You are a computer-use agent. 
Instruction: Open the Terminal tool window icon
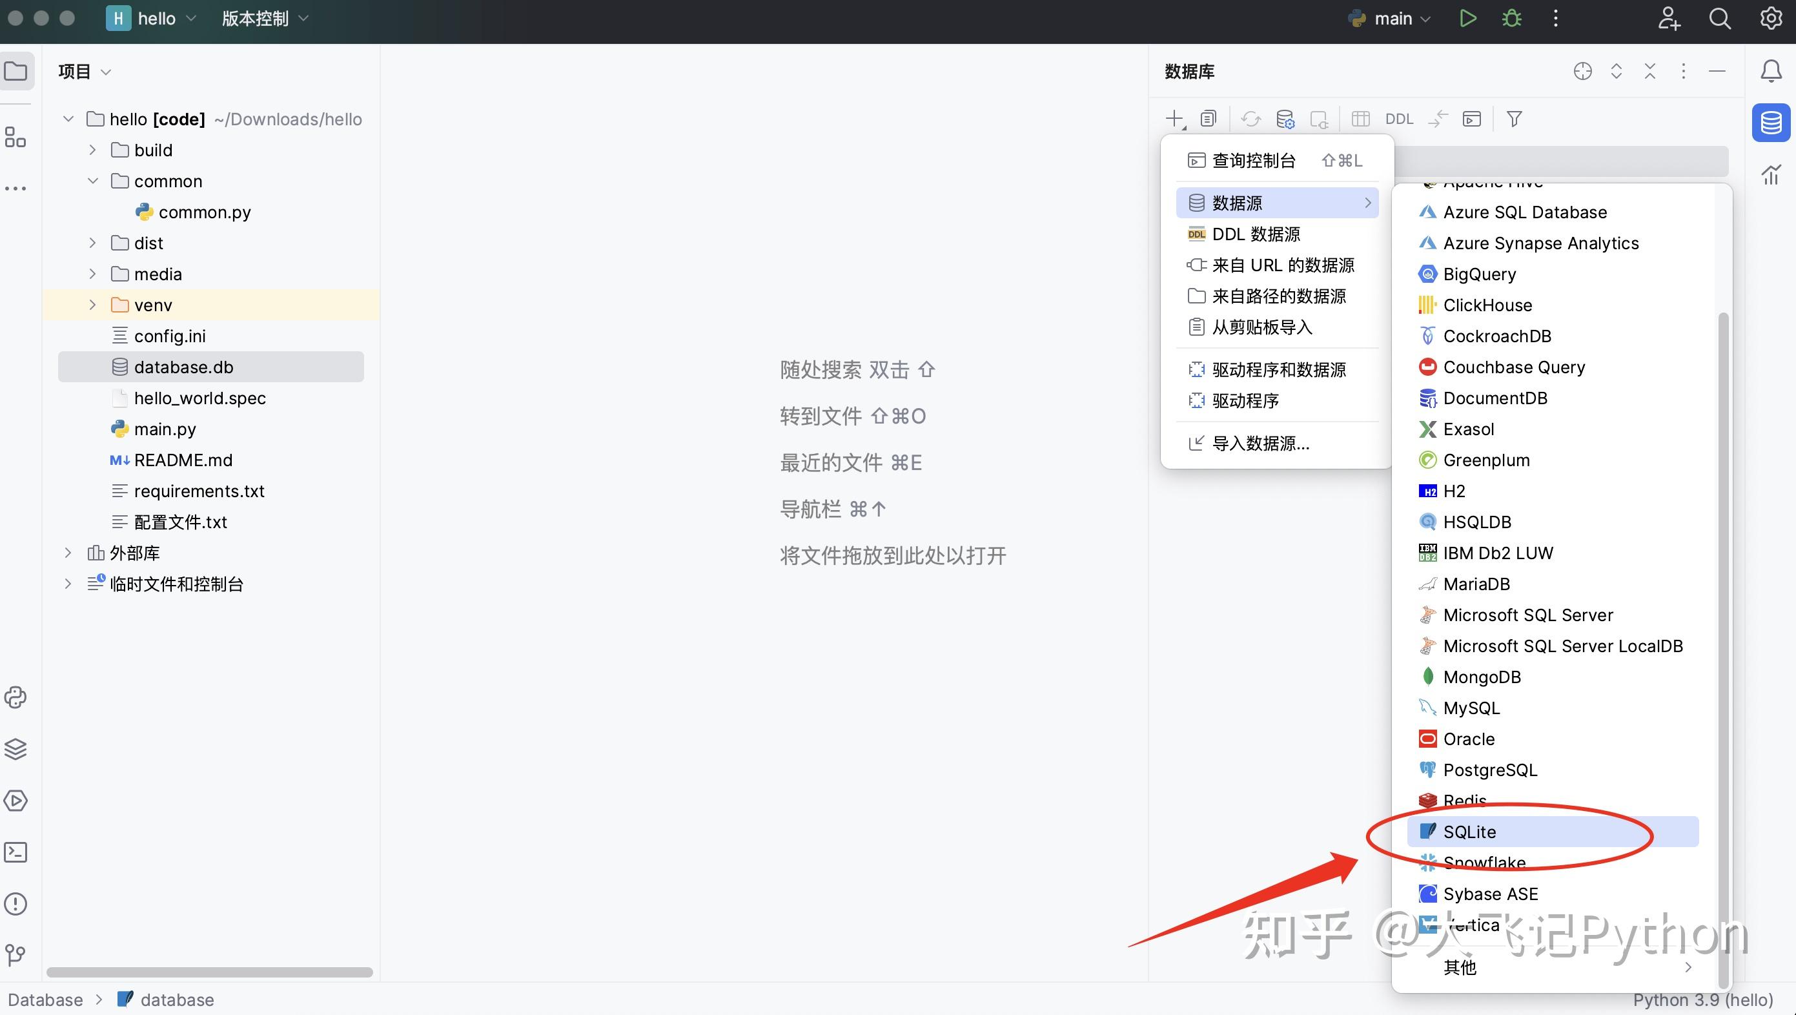[x=15, y=852]
